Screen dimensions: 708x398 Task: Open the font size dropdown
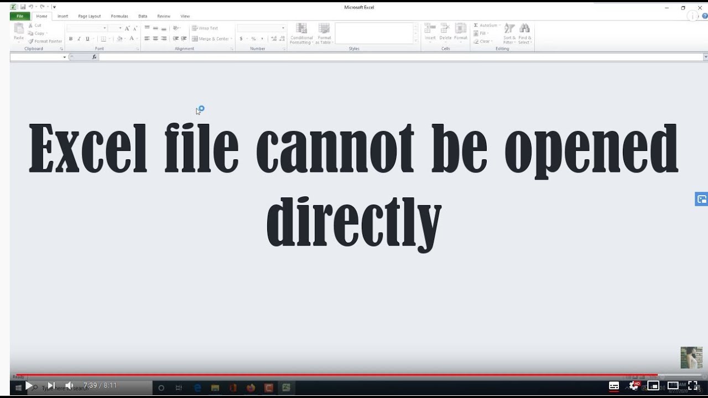pyautogui.click(x=120, y=28)
